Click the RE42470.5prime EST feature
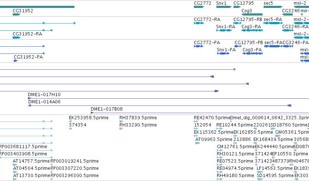This screenshot has height=181, width=309. point(196,121)
